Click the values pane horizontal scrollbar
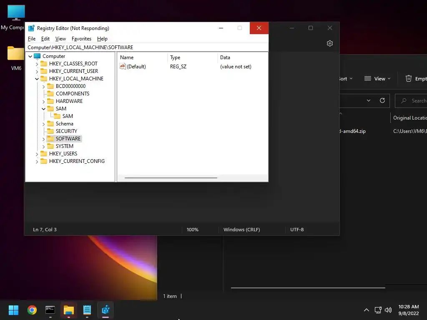Screen dimensions: 427x320 [x=171, y=178]
